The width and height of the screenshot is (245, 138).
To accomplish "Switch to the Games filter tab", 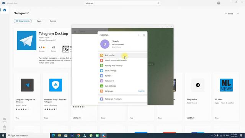I will (53, 21).
